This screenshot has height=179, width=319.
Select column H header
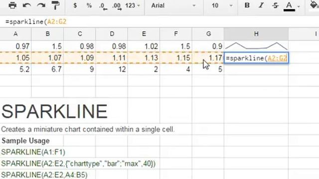click(256, 34)
